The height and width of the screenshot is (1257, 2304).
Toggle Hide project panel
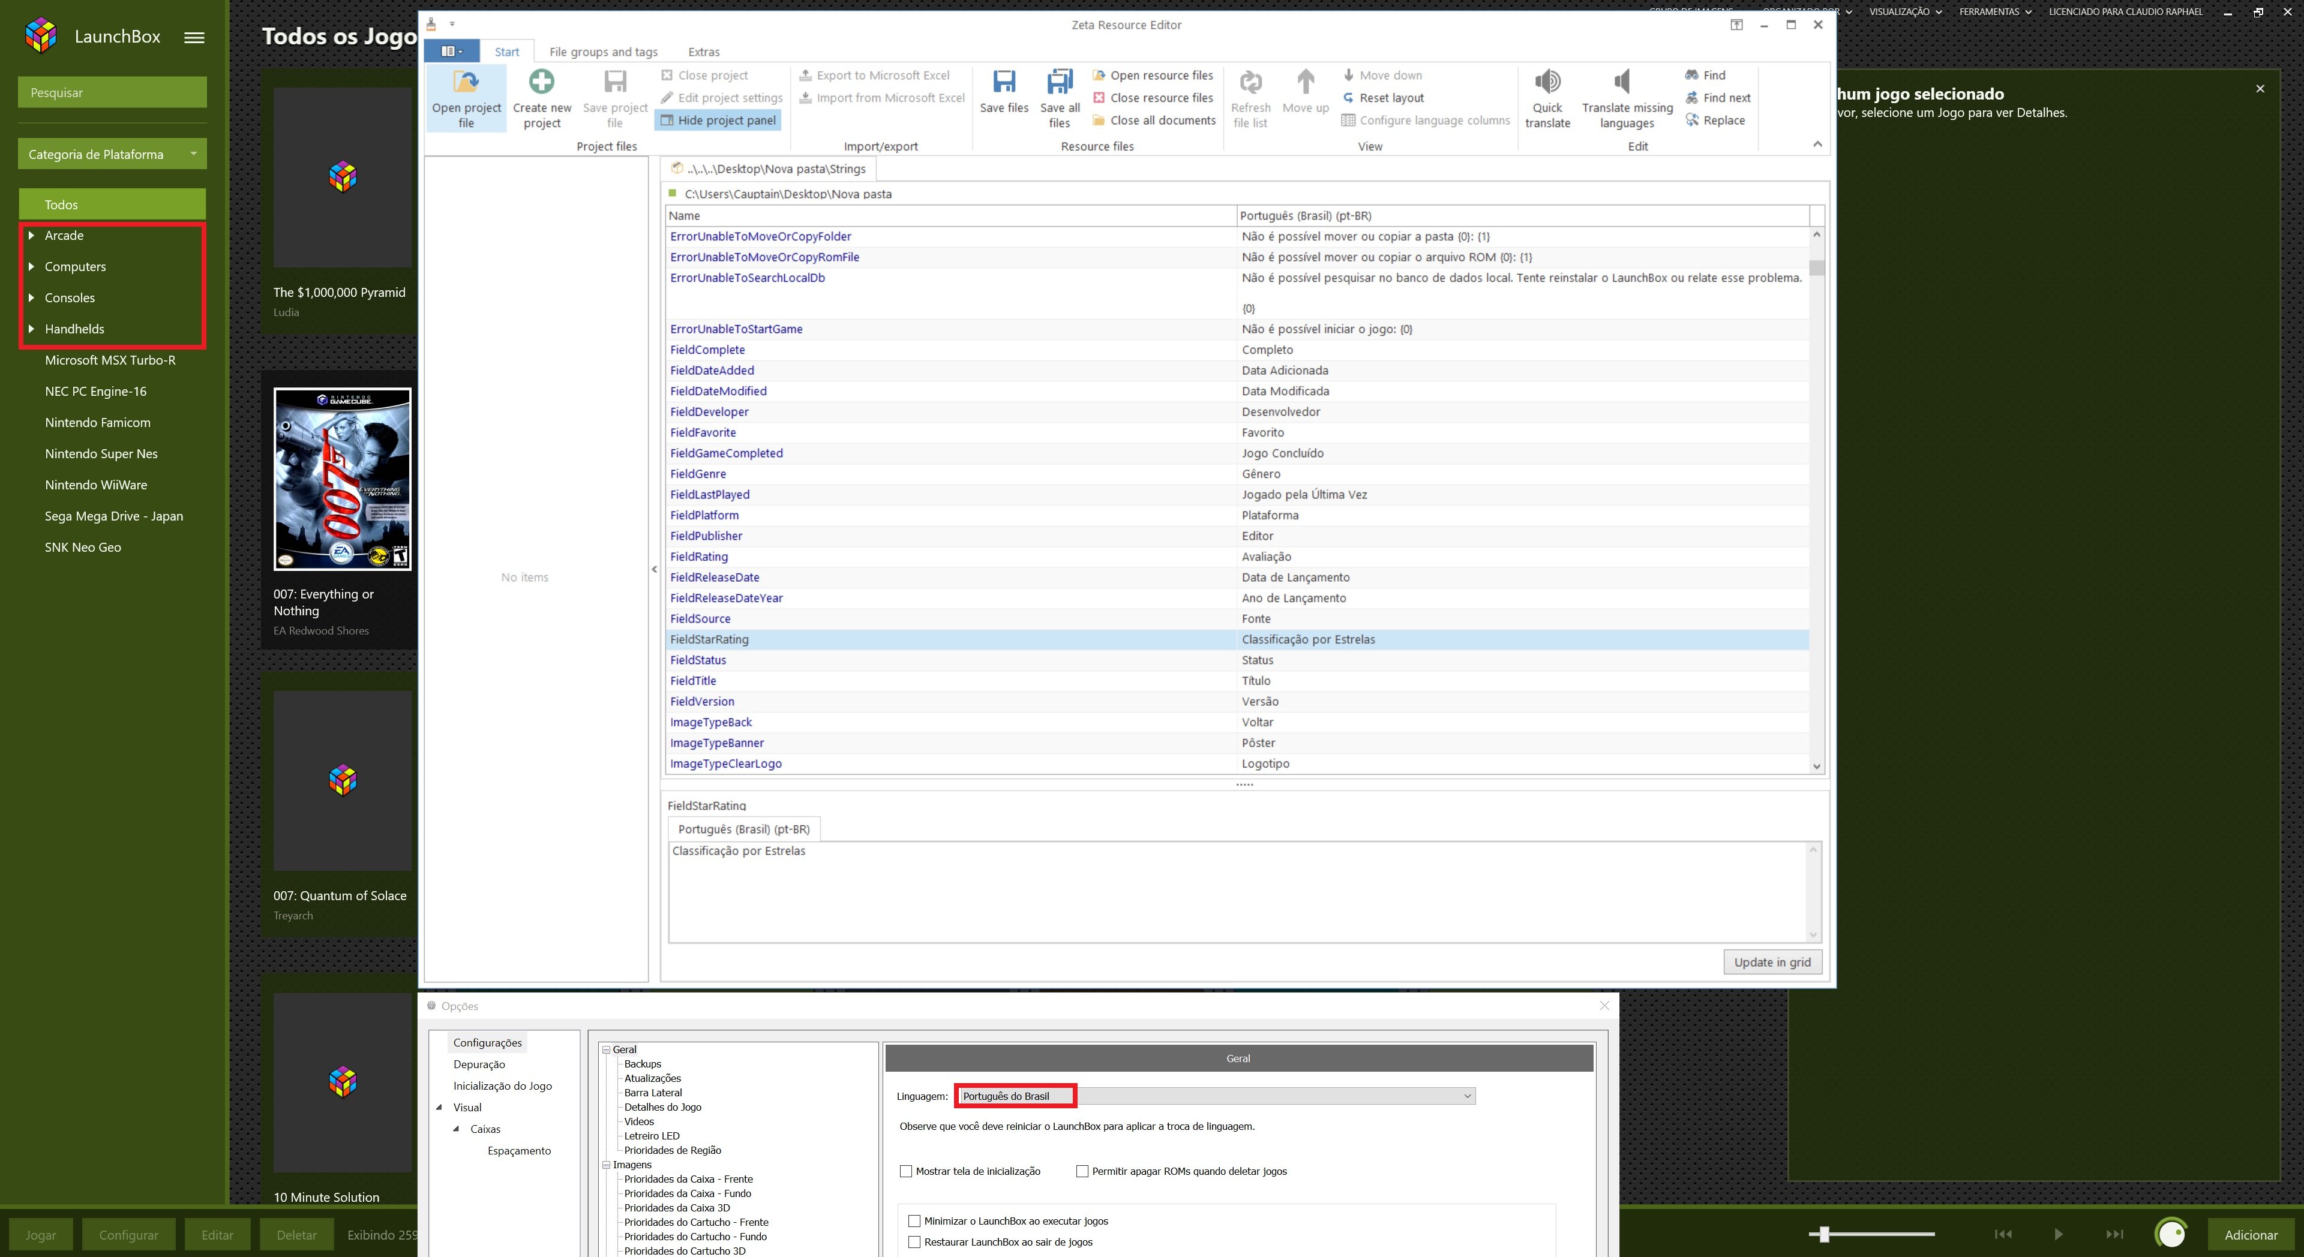(x=718, y=120)
